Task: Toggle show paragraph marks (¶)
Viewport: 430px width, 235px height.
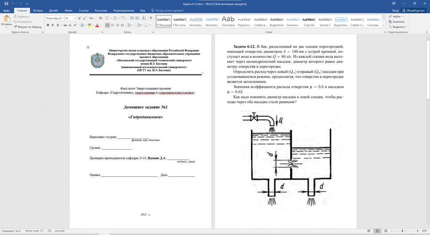Action: (x=150, y=19)
